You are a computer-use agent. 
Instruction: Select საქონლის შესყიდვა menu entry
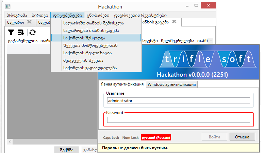pos(96,38)
